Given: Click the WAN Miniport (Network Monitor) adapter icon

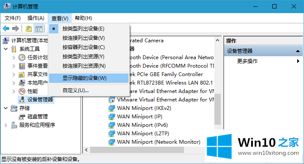Looking at the screenshot, I should pos(112,142).
